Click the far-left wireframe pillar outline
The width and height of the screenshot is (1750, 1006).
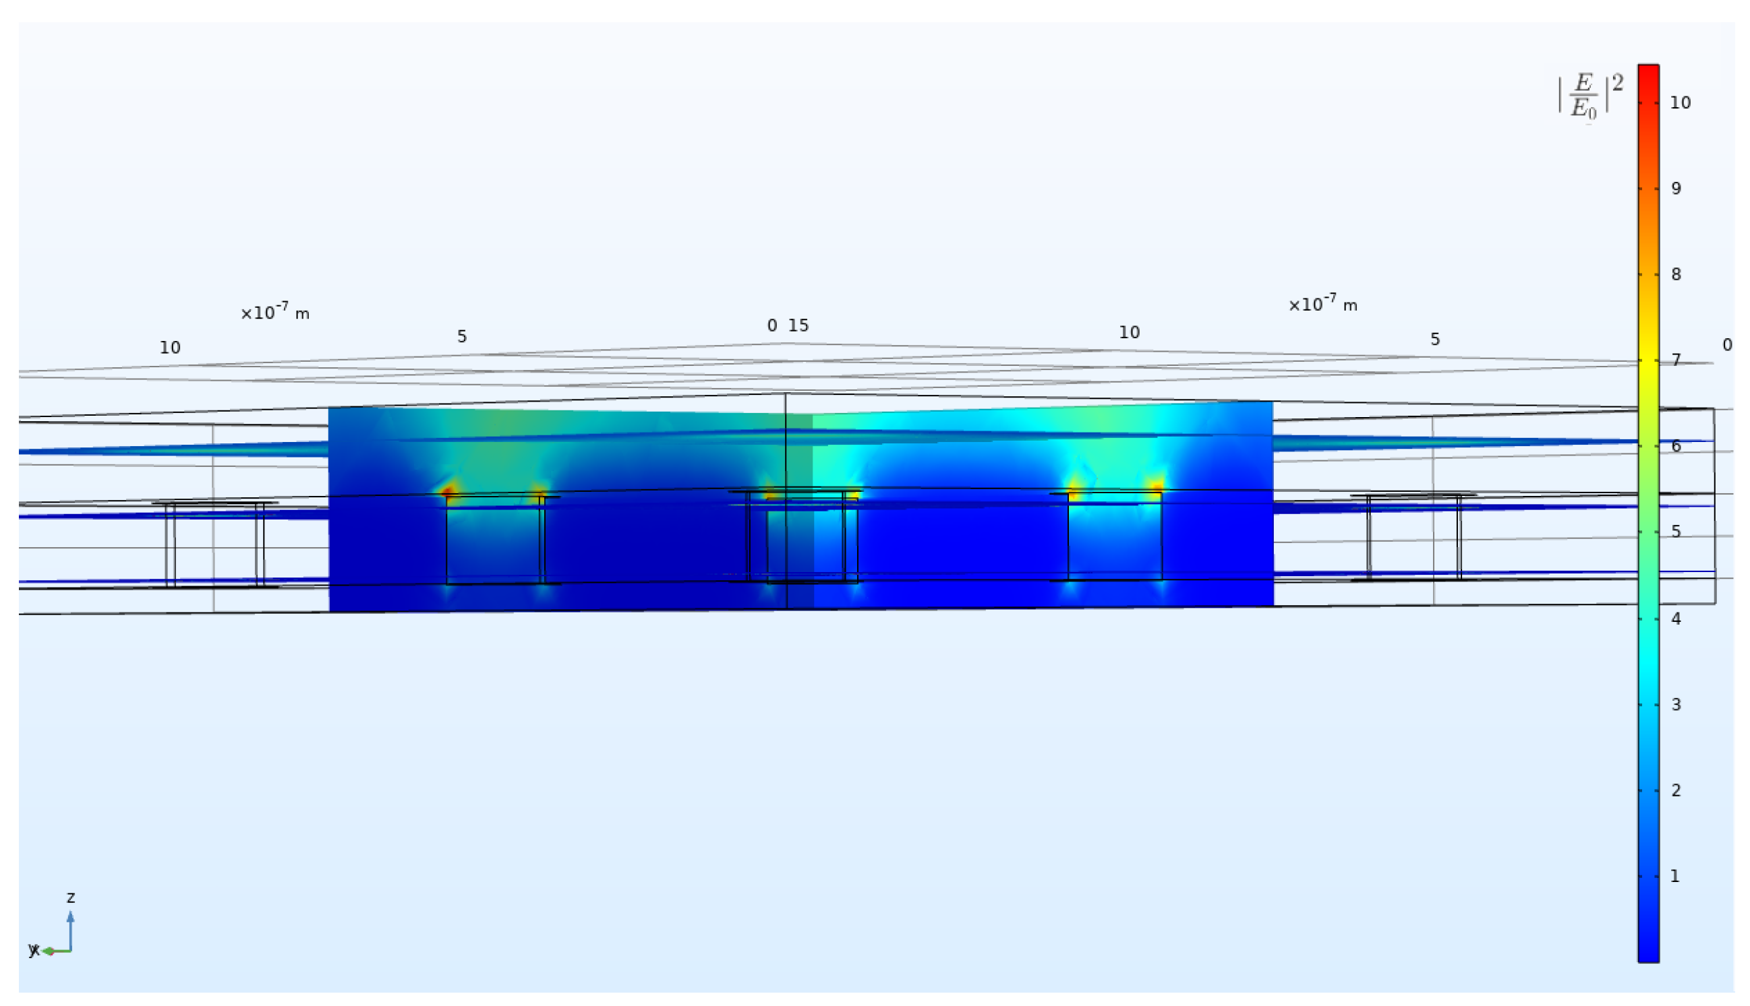click(x=214, y=544)
